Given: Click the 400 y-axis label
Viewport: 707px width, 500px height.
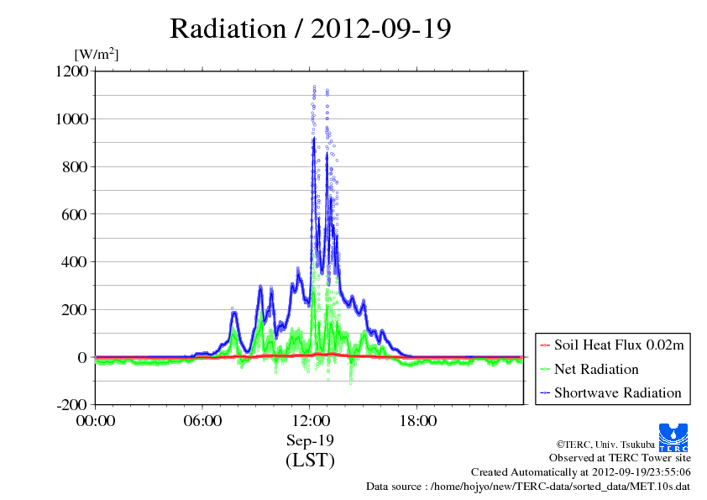Looking at the screenshot, I should tap(75, 261).
